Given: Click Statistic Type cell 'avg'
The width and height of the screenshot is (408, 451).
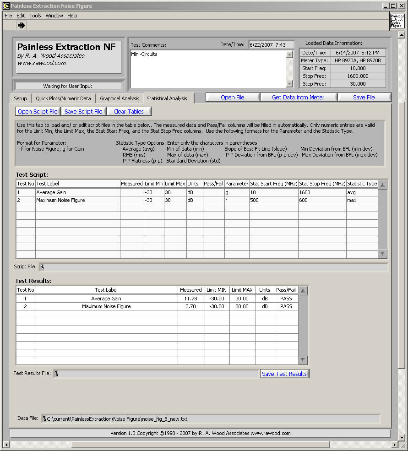Looking at the screenshot, I should [362, 192].
